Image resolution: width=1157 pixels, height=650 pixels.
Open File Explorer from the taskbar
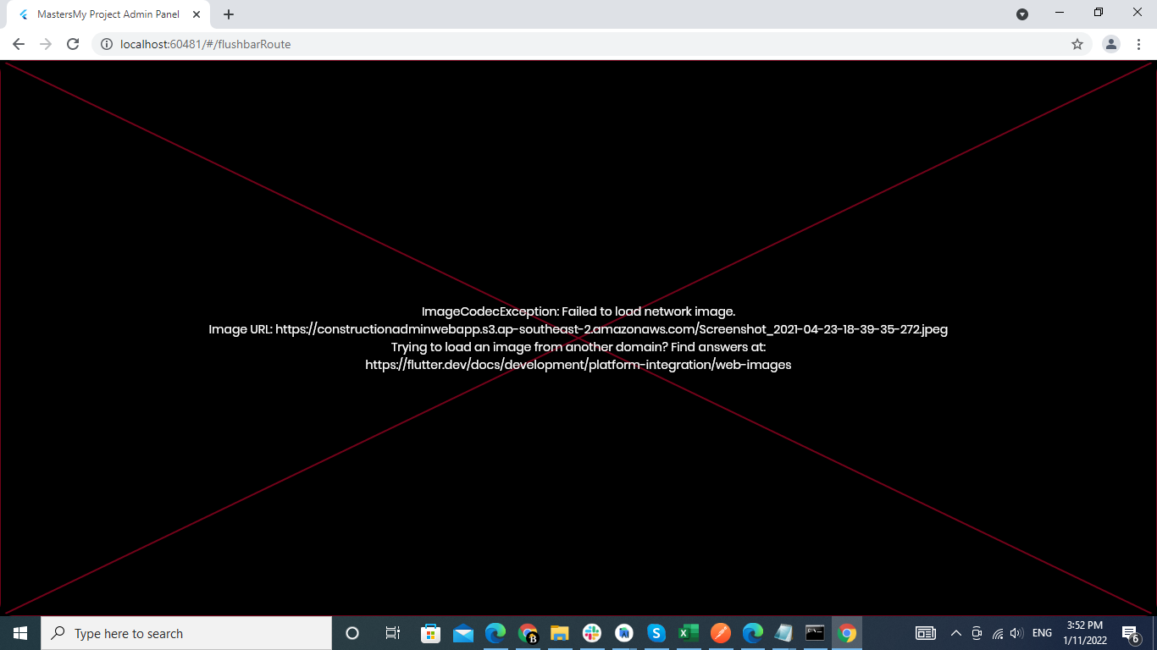(x=560, y=632)
